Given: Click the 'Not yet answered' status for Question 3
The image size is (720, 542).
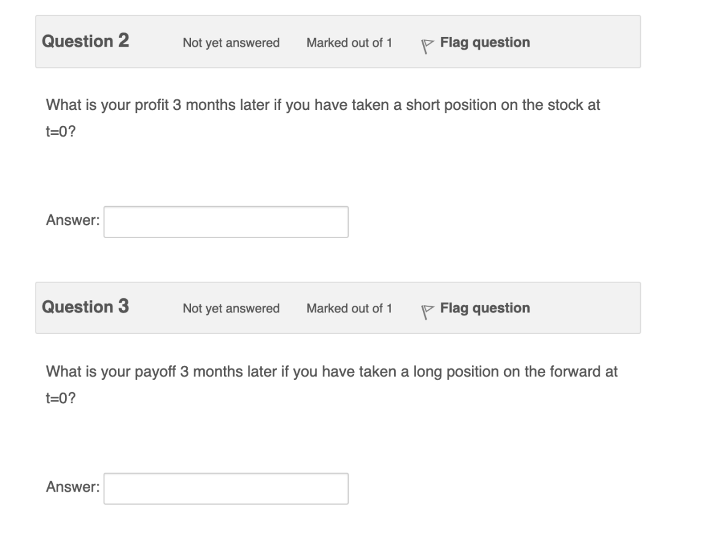Looking at the screenshot, I should click(x=231, y=309).
